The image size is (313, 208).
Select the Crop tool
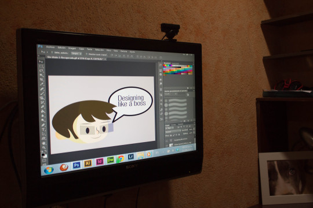pyautogui.click(x=42, y=80)
